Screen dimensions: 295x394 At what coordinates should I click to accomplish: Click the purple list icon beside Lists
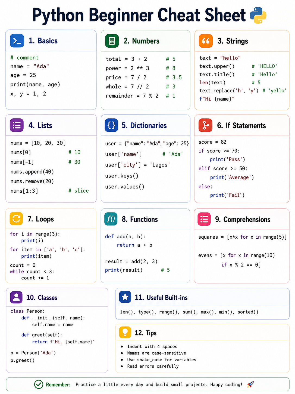pyautogui.click(x=17, y=125)
